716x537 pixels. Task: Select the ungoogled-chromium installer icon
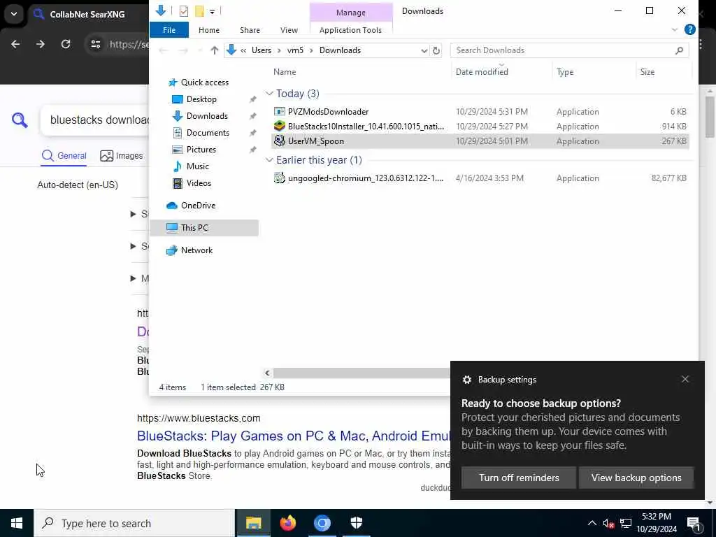point(280,178)
